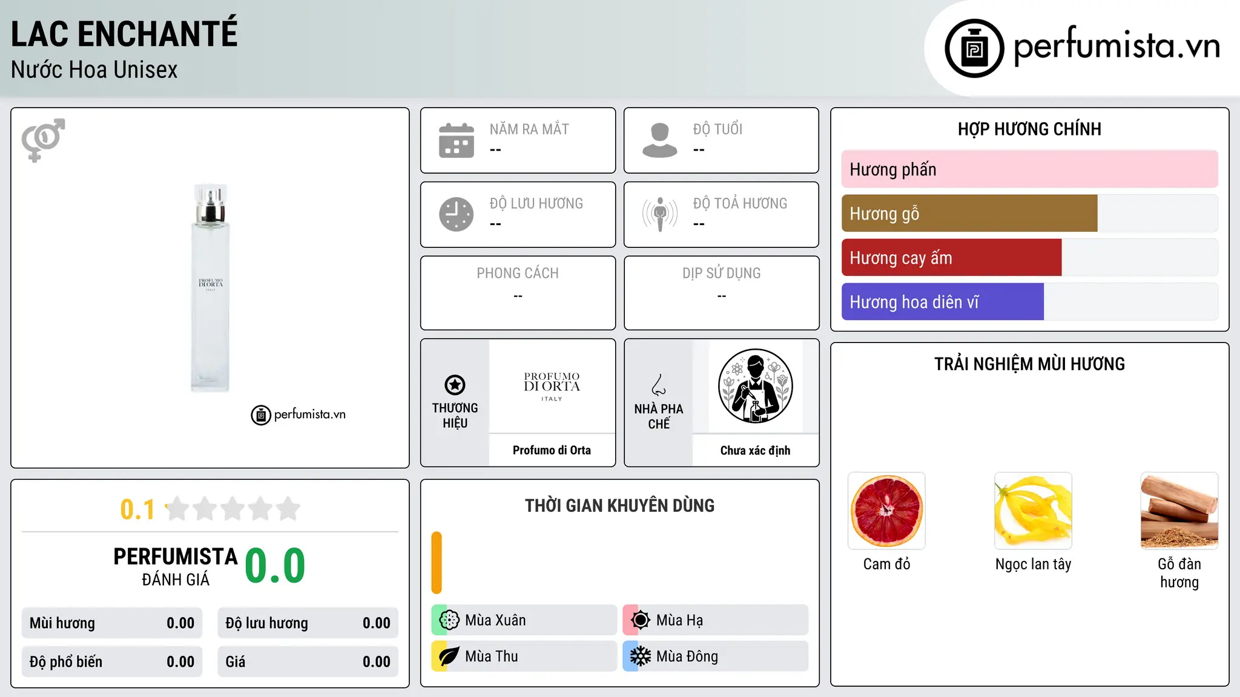Click the THỜI GIAN KHUYÊN DÙNG heading
This screenshot has height=697, width=1240.
point(619,505)
